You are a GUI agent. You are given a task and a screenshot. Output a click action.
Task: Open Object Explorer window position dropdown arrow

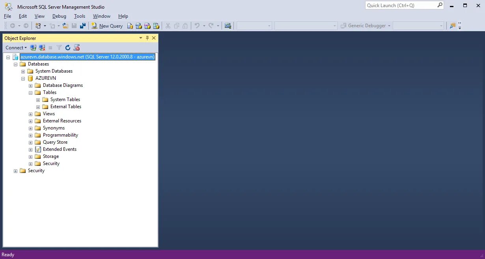pyautogui.click(x=141, y=38)
